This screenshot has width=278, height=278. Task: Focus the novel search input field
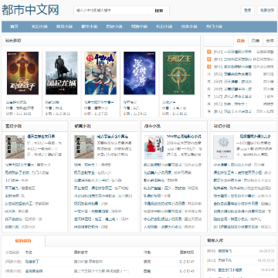tap(111, 11)
